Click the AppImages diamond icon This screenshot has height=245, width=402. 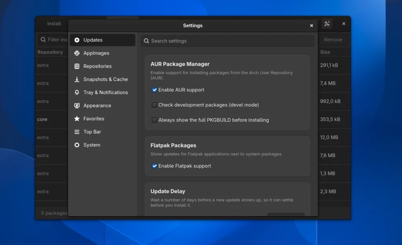click(77, 53)
